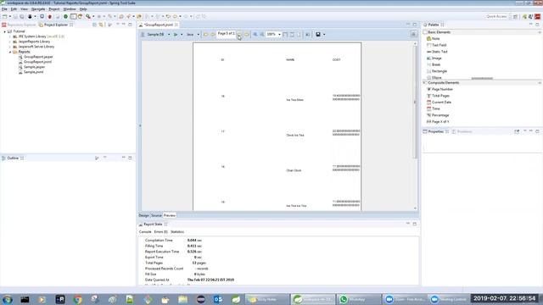Screen dimensions: 543x305
Task: Select Break element in Palette
Action: tap(434, 64)
